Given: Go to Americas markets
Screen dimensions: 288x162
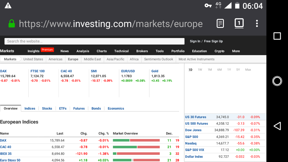Looking at the screenshot, I should [55, 59].
